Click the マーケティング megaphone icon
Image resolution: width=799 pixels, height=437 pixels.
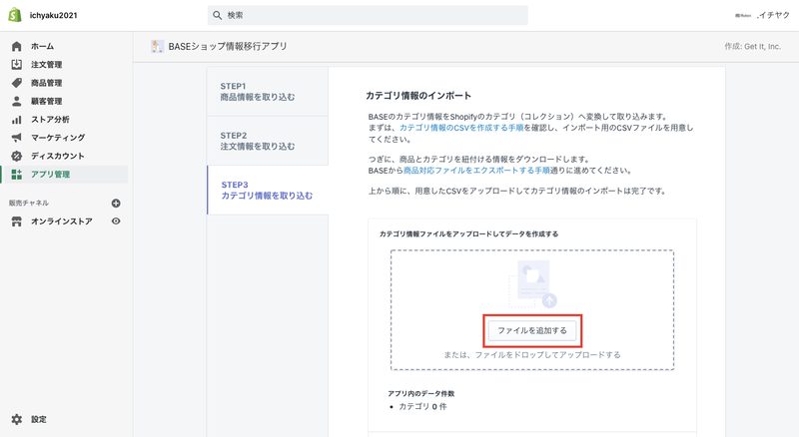point(16,138)
